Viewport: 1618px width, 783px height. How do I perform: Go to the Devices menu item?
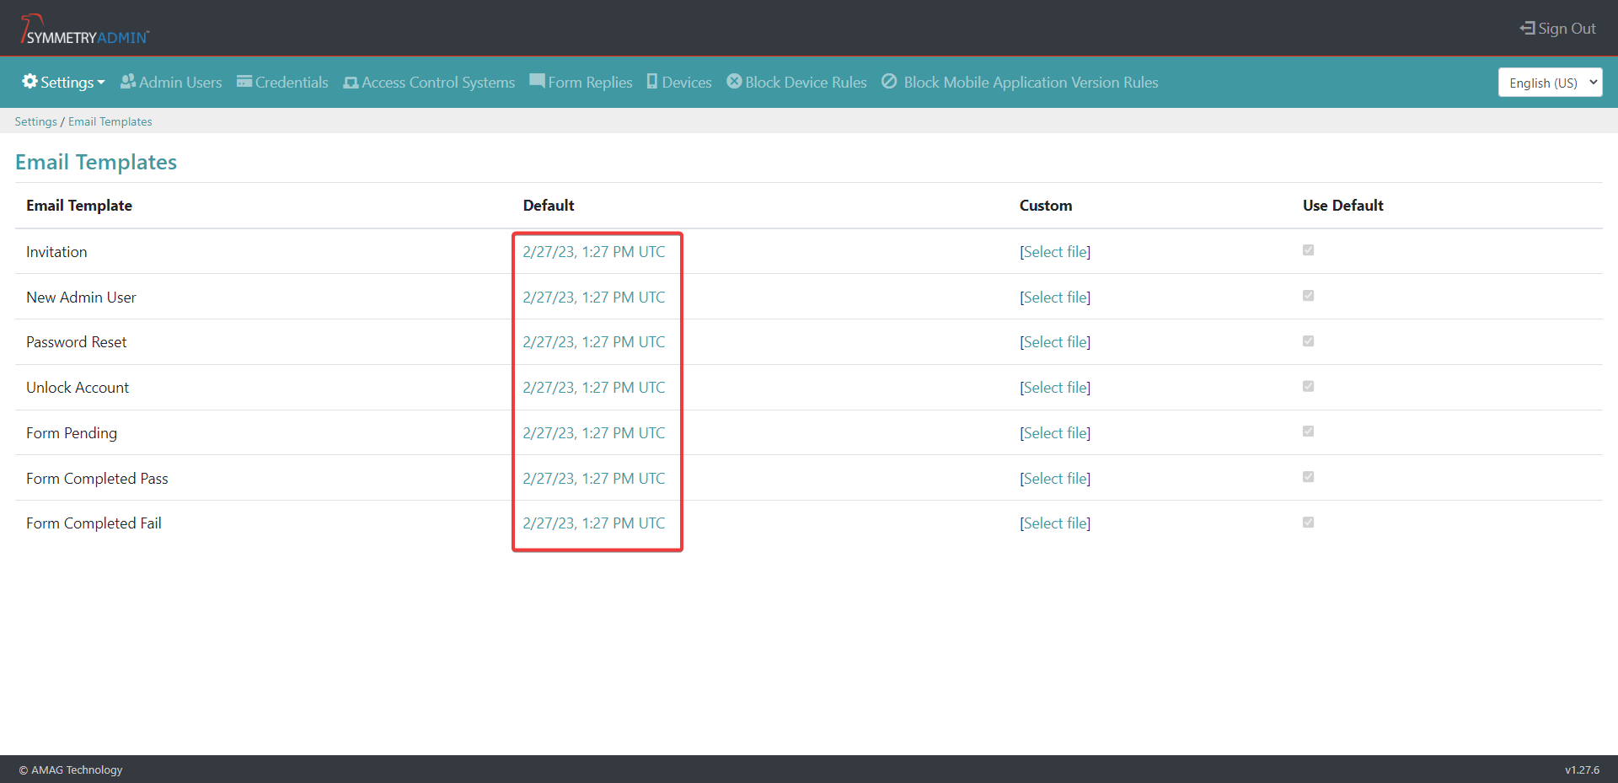point(679,82)
